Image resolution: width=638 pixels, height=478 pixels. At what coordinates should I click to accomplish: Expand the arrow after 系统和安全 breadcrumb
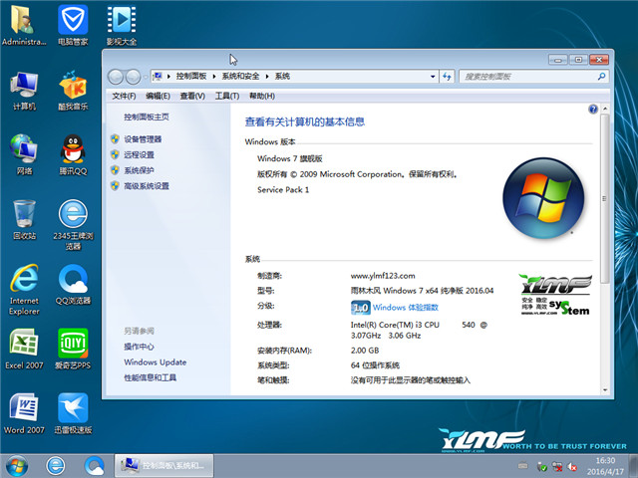pos(267,77)
